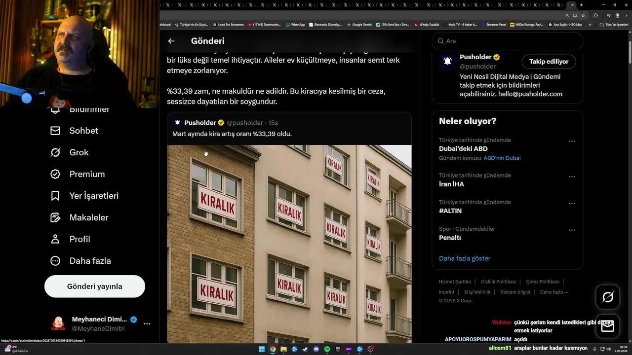632x355 pixels.
Task: Open Erişilebilirlik footer link
Action: click(477, 292)
